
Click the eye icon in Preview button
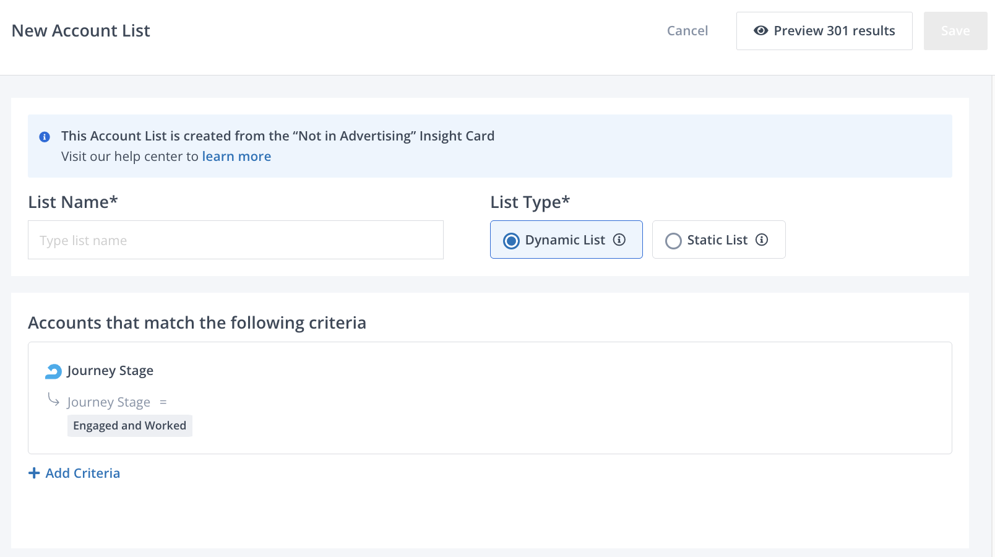760,31
